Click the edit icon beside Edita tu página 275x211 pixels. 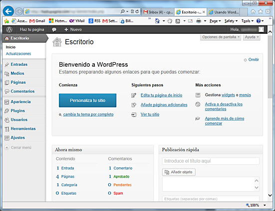pos(134,95)
